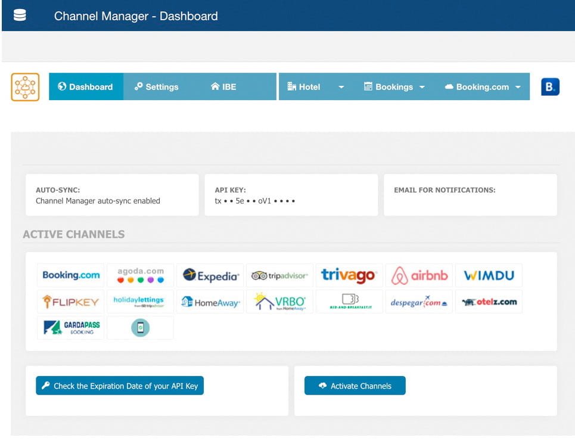
Task: Select the despegar.com channel logo
Action: coord(419,302)
